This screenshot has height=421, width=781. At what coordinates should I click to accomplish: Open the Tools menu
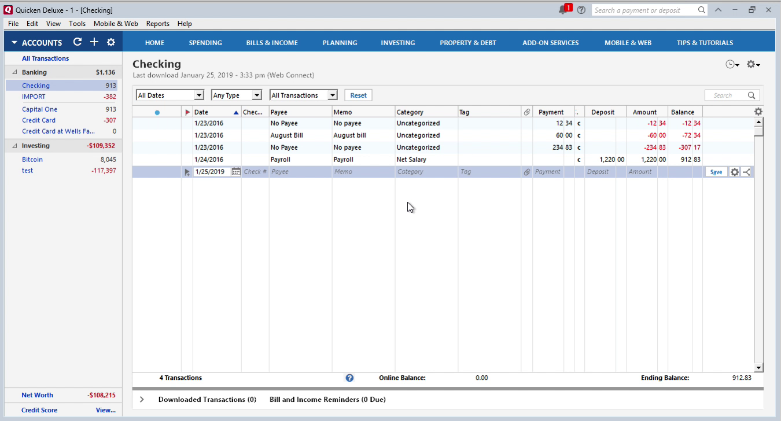[77, 24]
